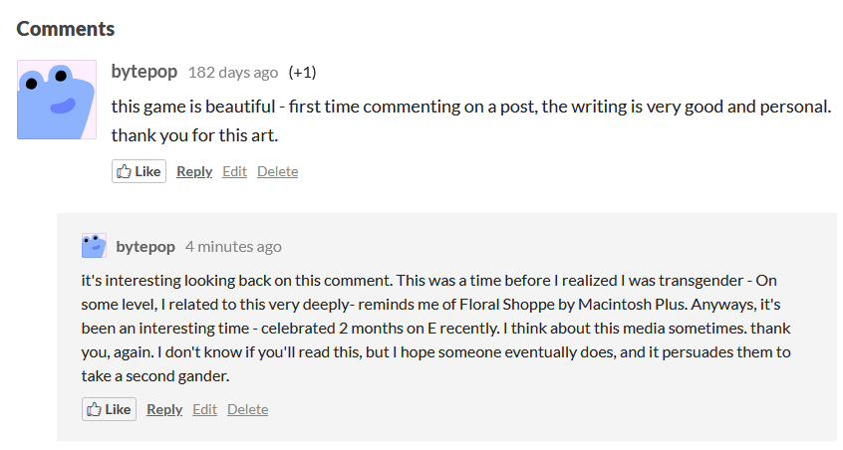
Task: Edit the top-level comment
Action: (x=235, y=171)
